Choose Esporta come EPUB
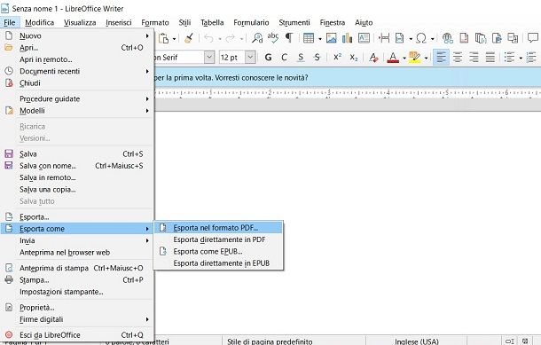This screenshot has width=541, height=345. coord(218,252)
